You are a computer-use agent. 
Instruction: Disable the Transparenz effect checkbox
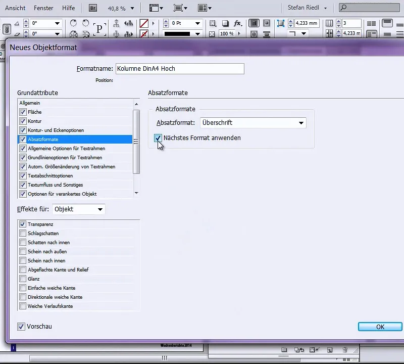23,224
